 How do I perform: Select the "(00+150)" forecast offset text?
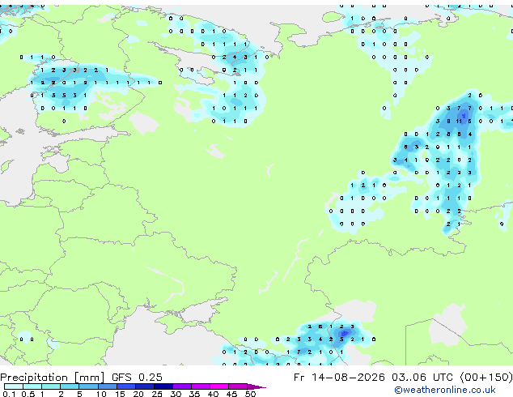pos(486,377)
